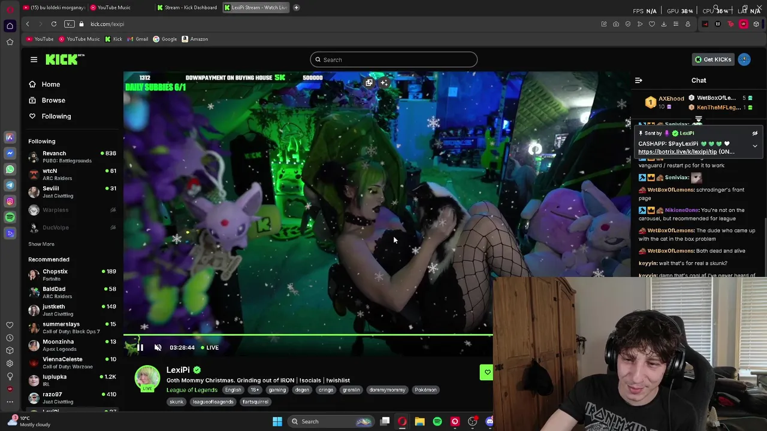Image resolution: width=767 pixels, height=431 pixels.
Task: Select the skunk tag
Action: 176,402
